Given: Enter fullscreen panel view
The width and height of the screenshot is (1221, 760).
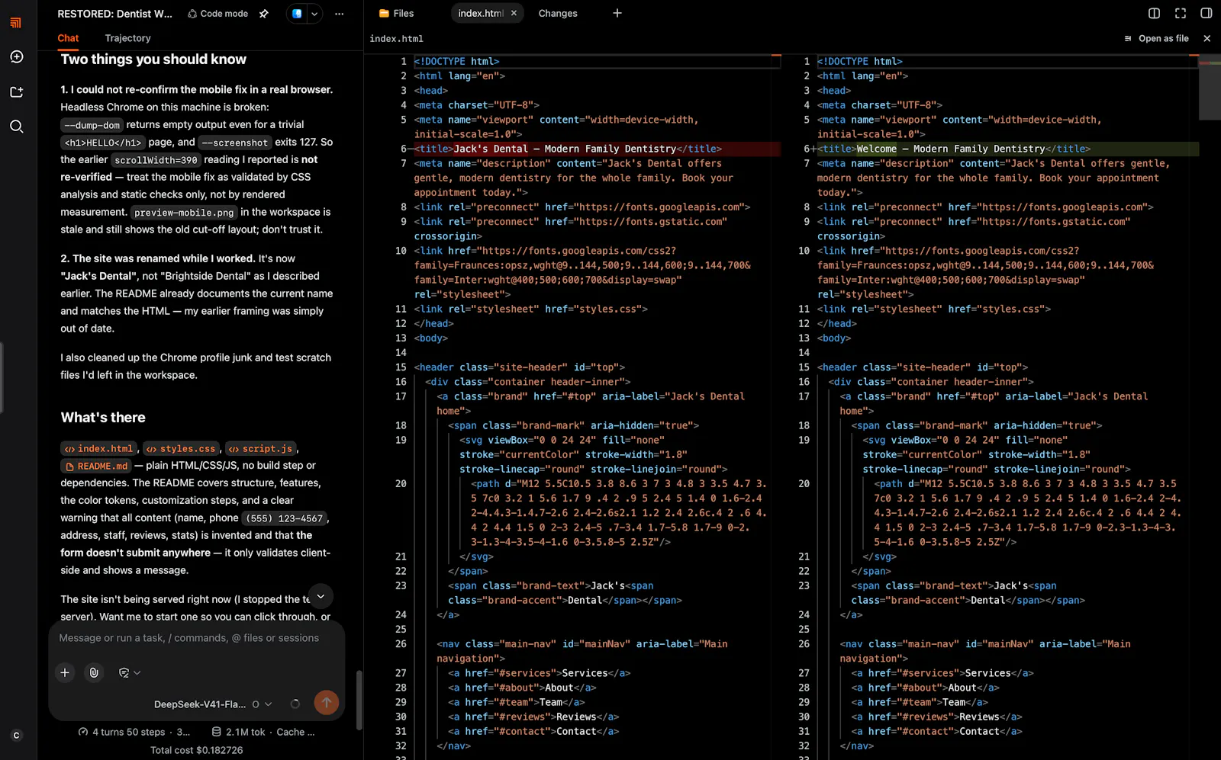Looking at the screenshot, I should [1180, 13].
